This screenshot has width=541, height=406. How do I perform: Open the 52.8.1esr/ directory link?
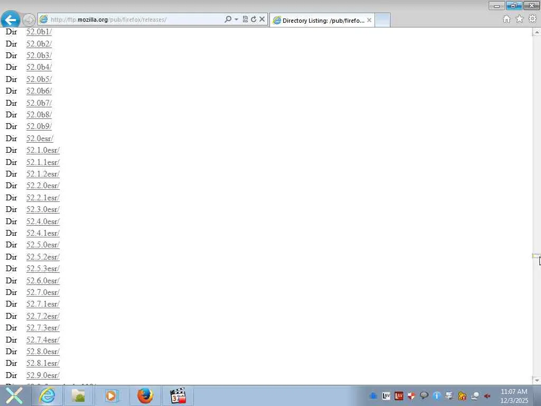click(43, 363)
